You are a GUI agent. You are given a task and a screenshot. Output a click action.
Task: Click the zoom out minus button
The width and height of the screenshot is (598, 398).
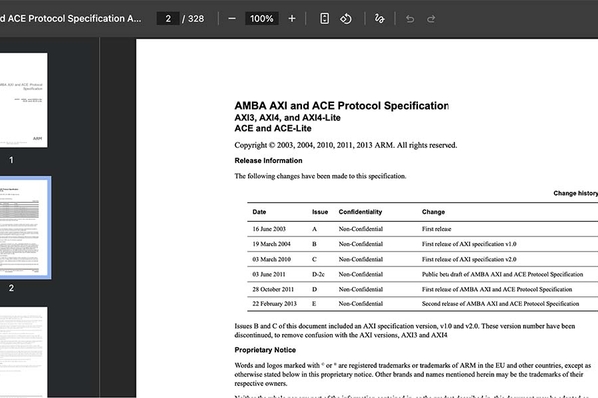click(232, 19)
